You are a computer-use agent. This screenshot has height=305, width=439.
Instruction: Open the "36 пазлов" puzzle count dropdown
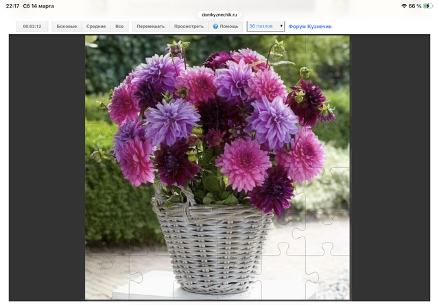(x=265, y=26)
